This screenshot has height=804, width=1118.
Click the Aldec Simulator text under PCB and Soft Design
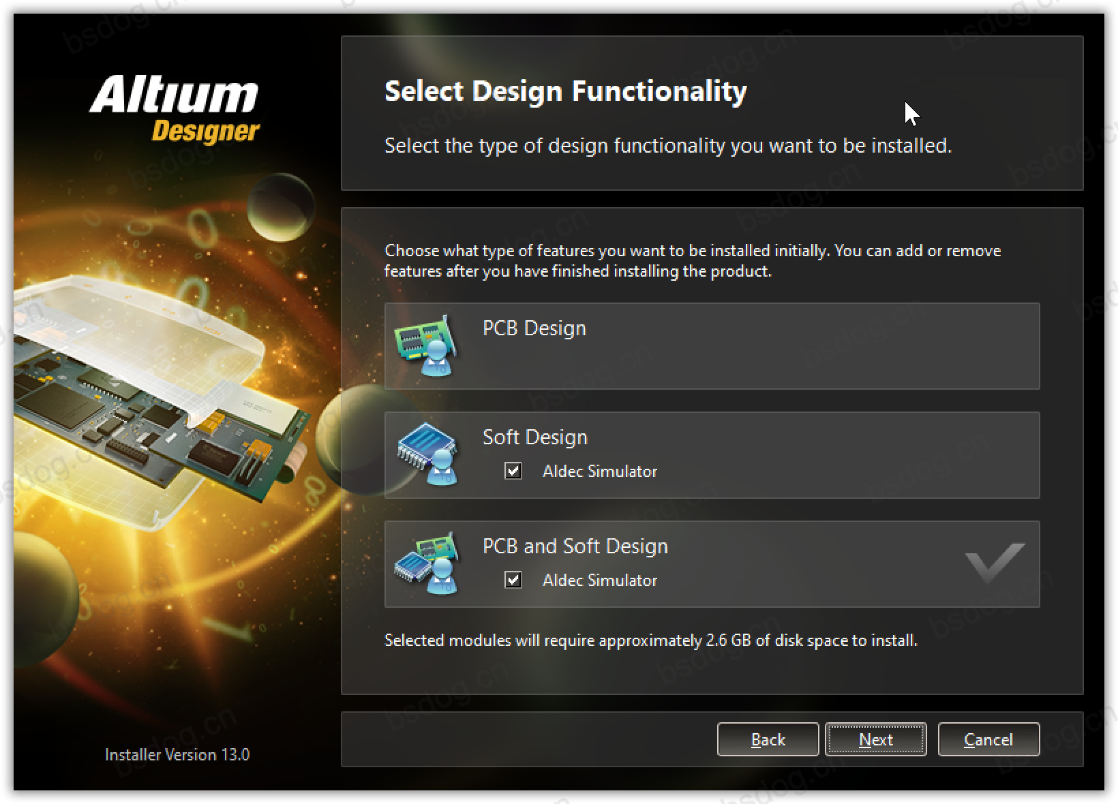[600, 581]
